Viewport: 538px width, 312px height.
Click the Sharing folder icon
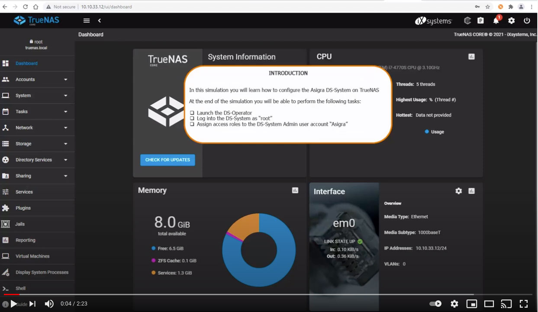[x=6, y=176]
